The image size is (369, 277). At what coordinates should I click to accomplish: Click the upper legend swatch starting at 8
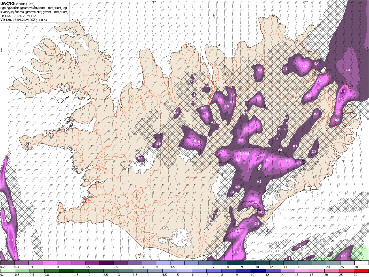(234, 263)
